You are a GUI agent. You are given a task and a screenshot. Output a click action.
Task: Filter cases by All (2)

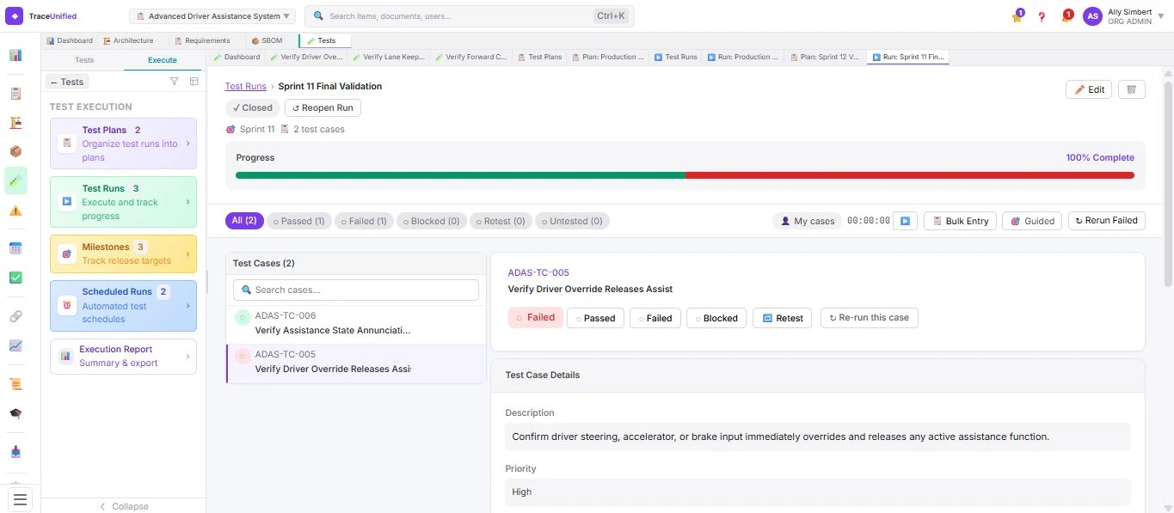tap(244, 221)
